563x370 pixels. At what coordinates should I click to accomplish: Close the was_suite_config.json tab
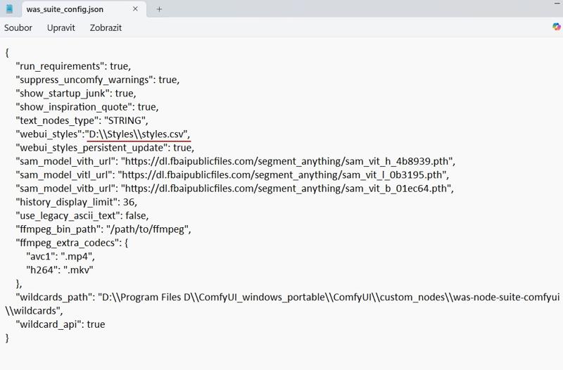click(135, 9)
